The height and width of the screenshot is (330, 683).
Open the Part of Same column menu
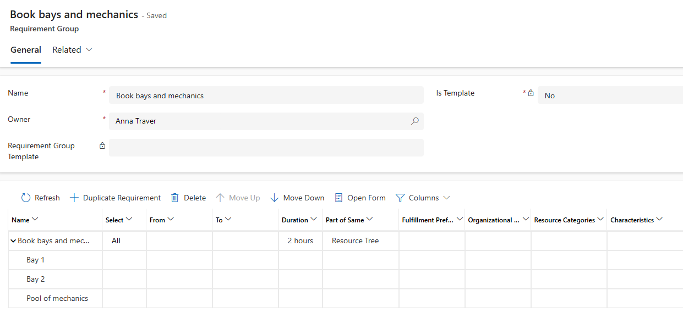tap(370, 220)
